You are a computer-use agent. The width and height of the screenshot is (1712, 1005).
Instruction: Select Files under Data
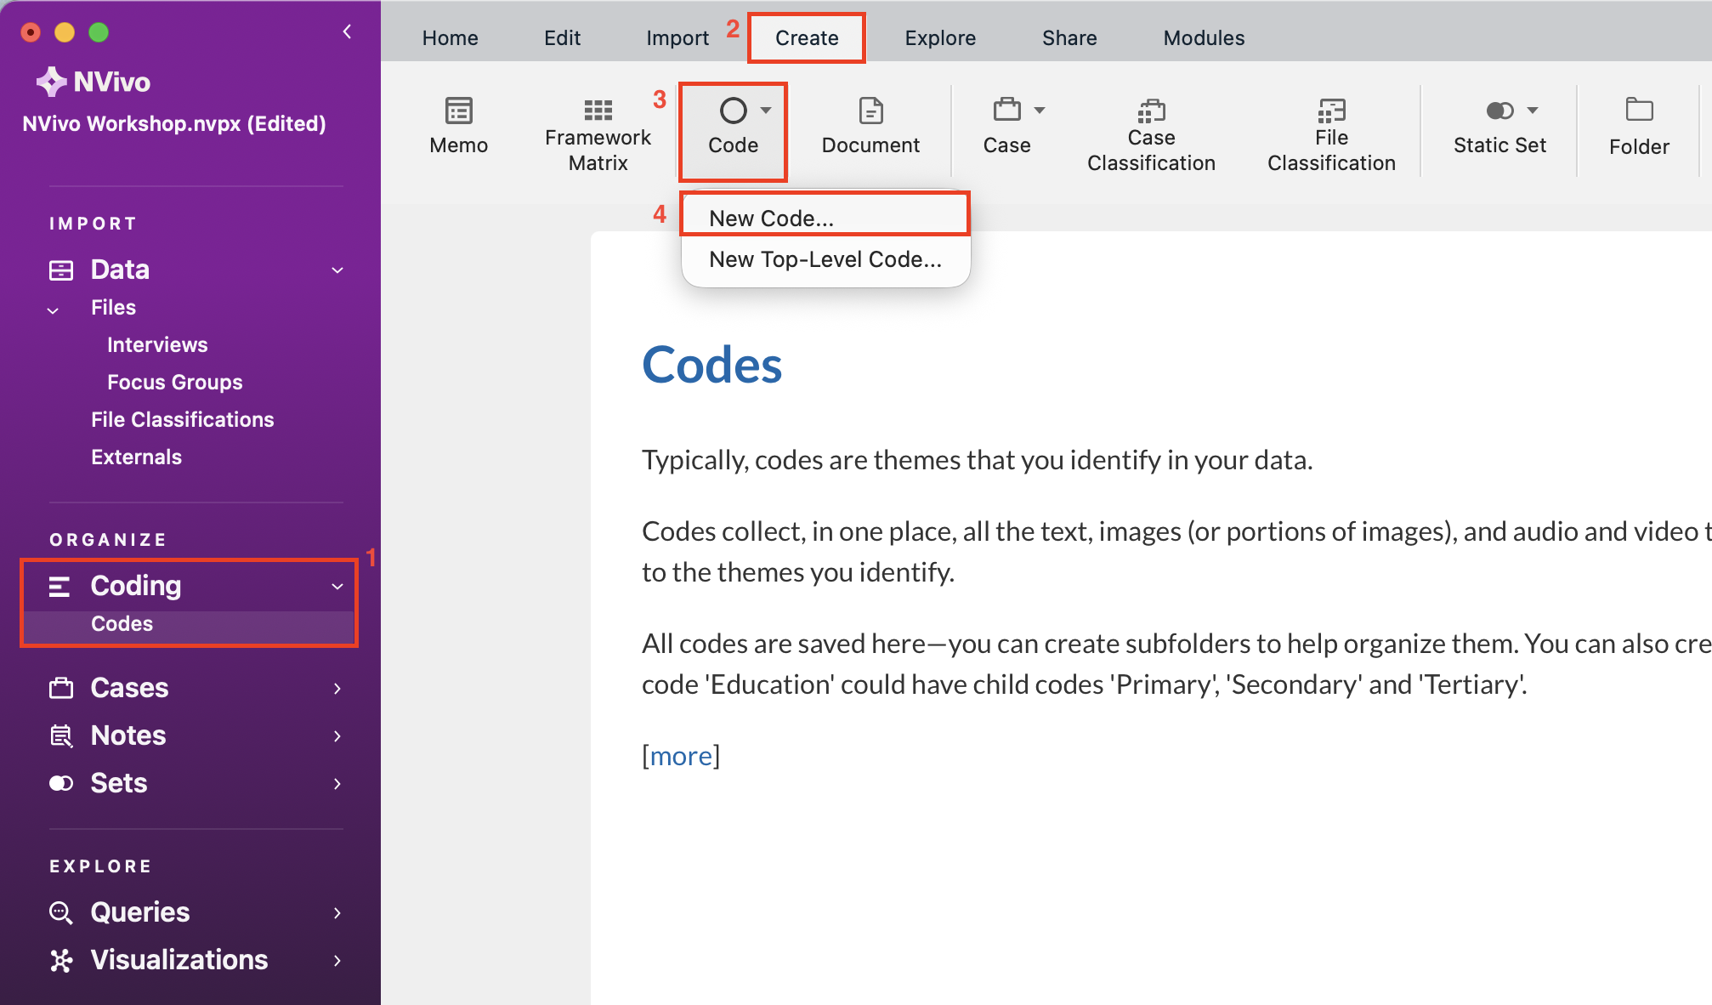[x=113, y=307]
